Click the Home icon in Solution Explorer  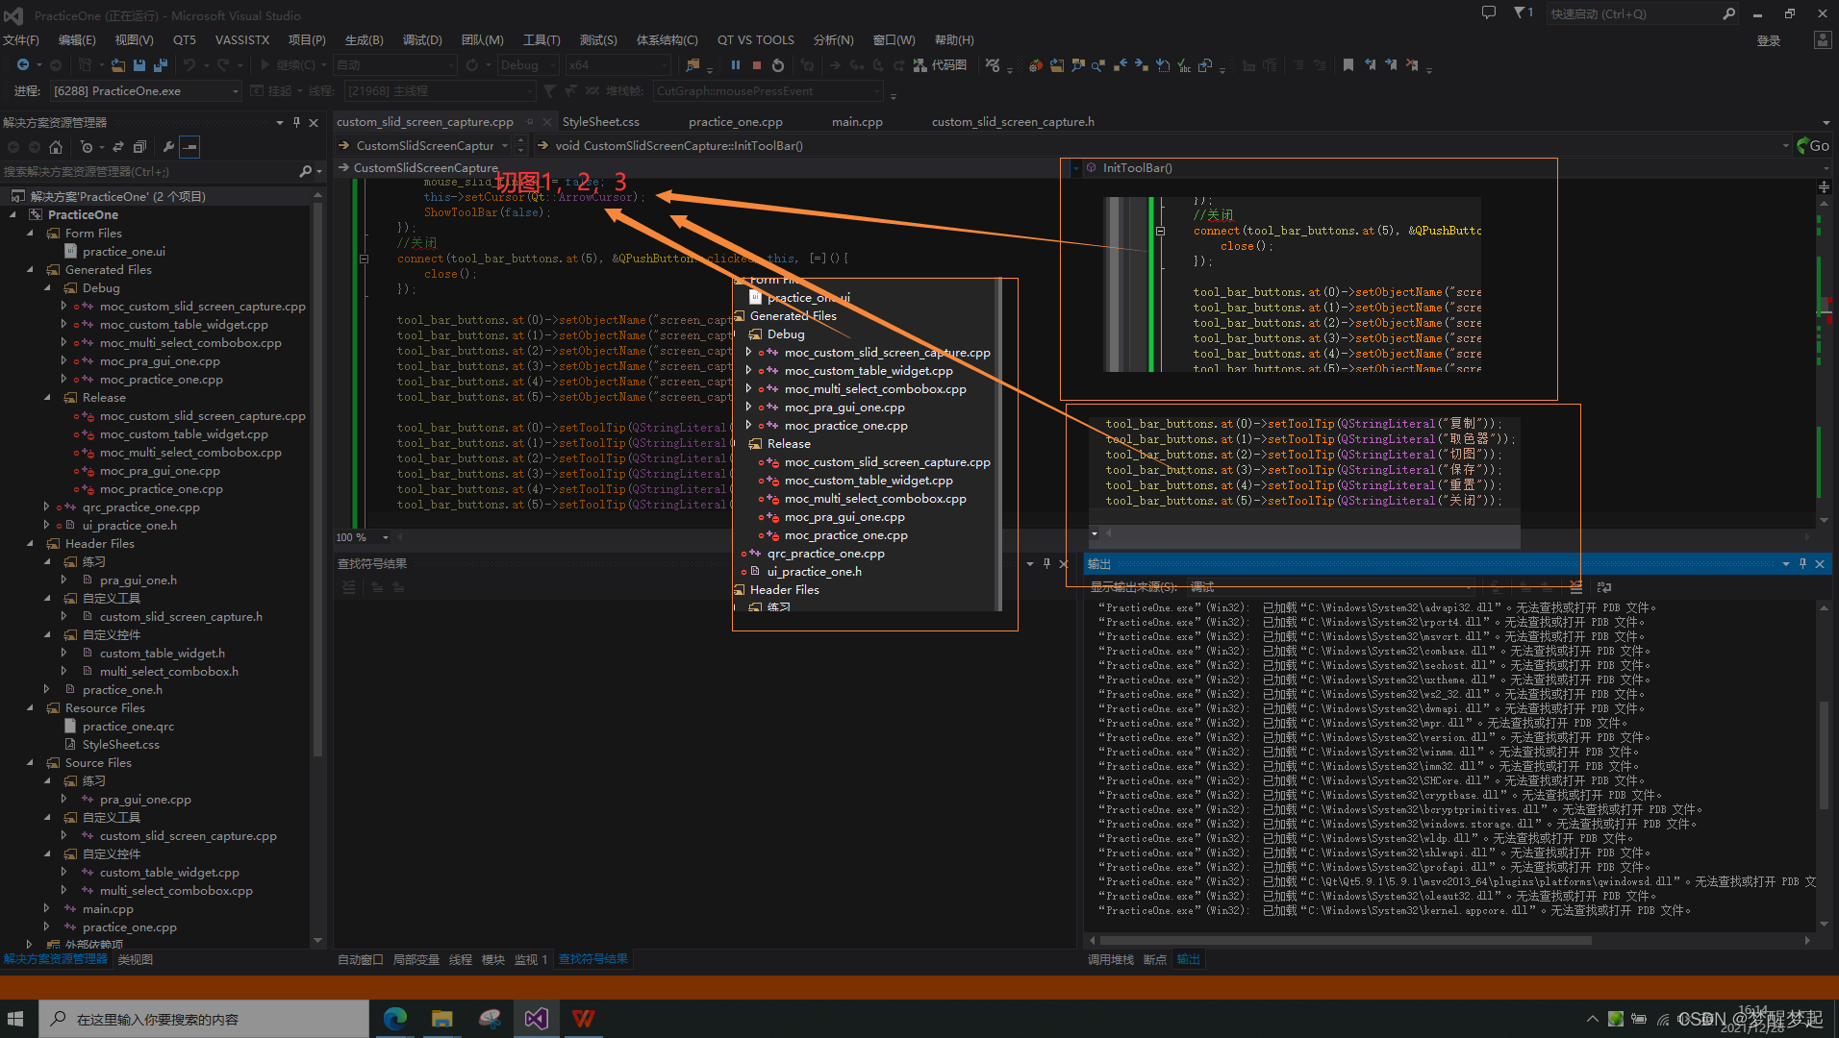pyautogui.click(x=56, y=147)
